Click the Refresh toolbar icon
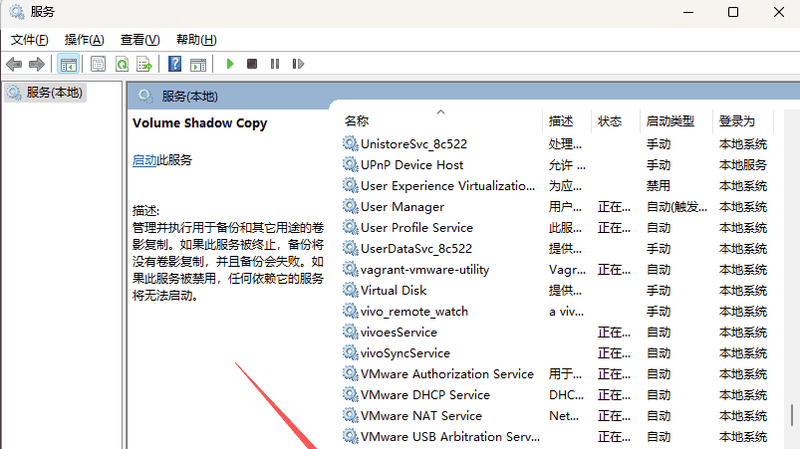This screenshot has height=449, width=800. pos(122,65)
